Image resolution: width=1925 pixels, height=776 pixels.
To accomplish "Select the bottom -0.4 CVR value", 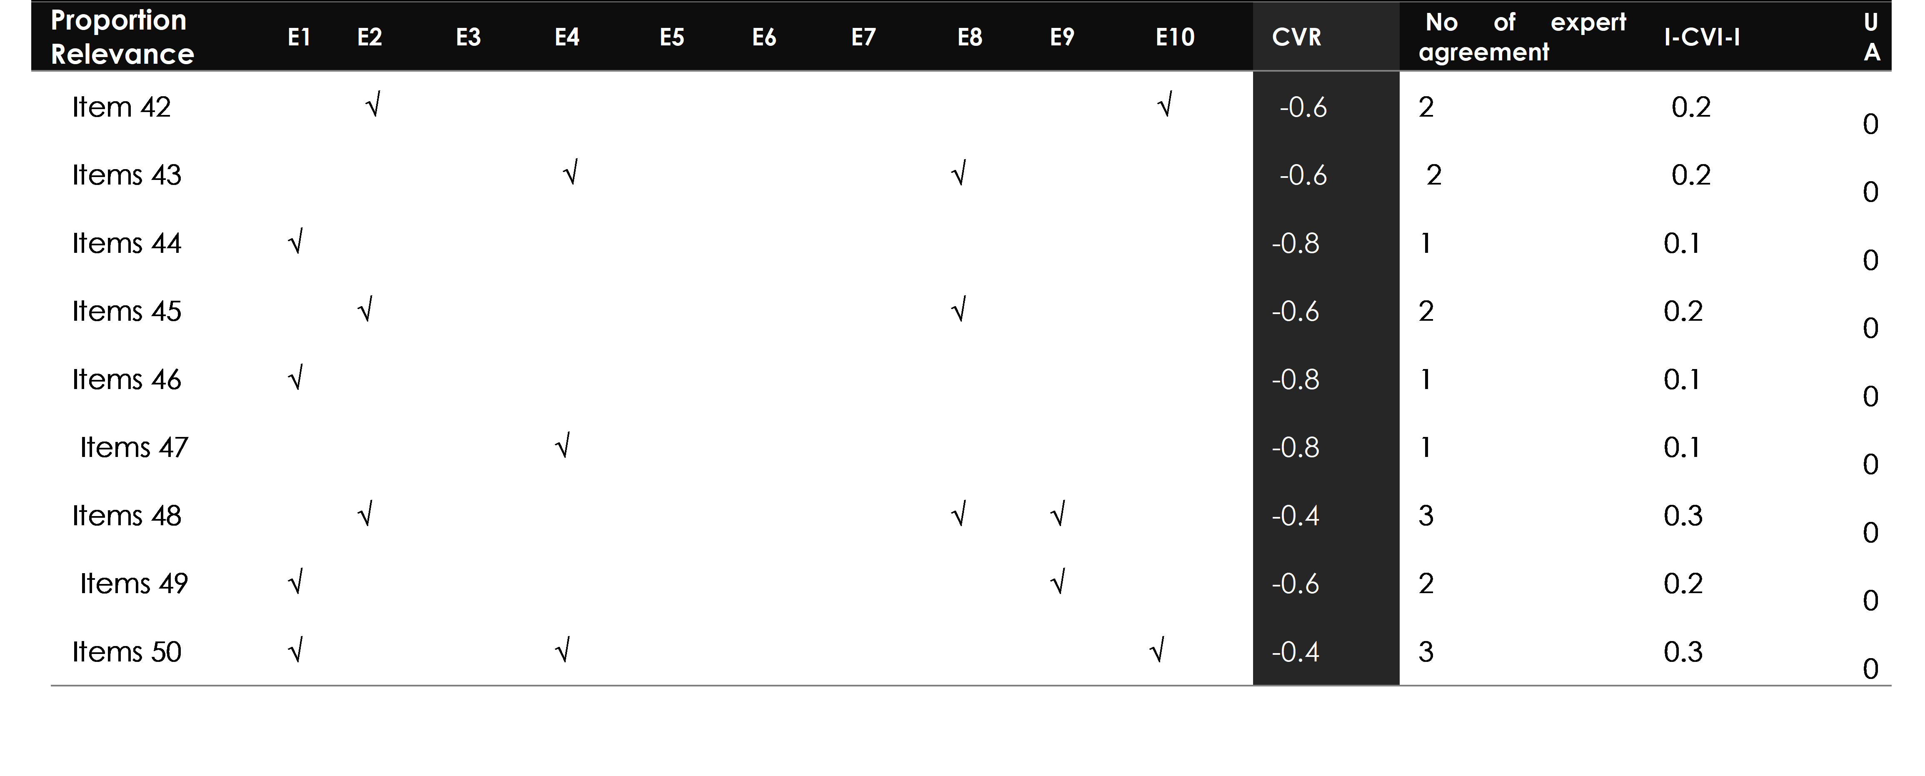I will (1296, 652).
